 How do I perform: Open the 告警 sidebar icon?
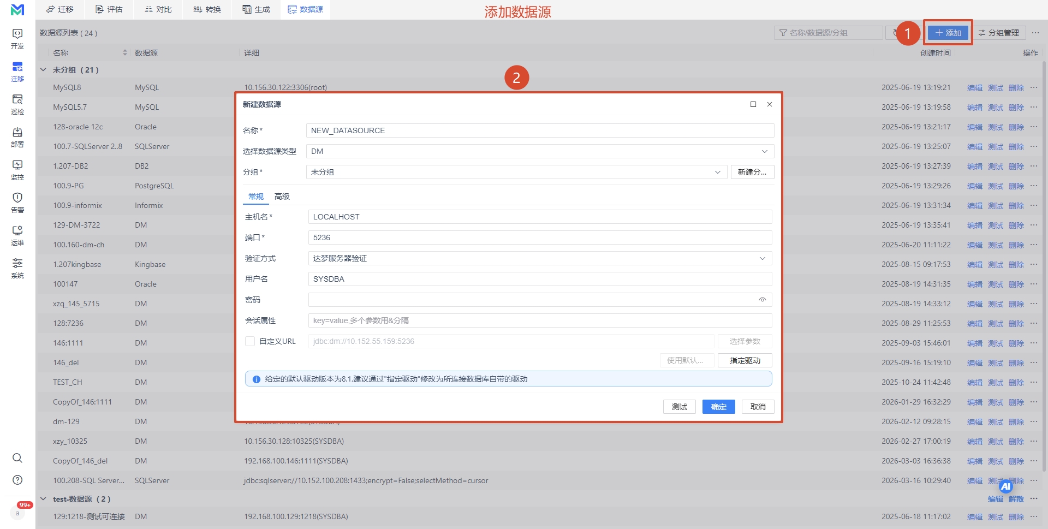pos(17,203)
